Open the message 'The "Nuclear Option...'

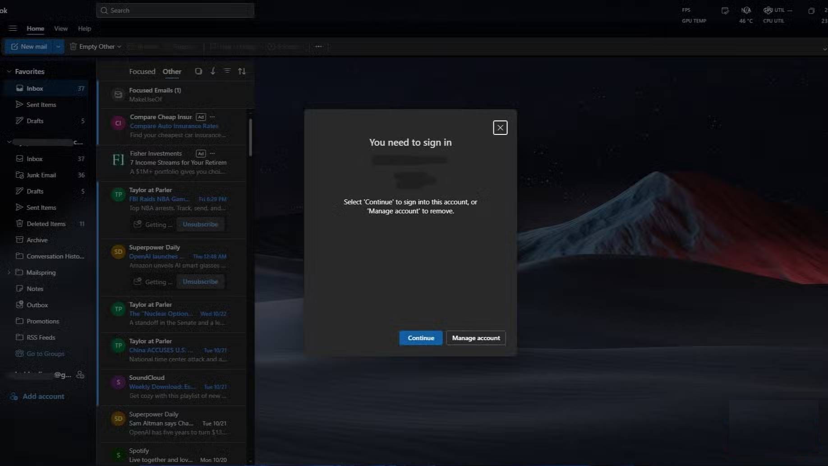(x=173, y=314)
